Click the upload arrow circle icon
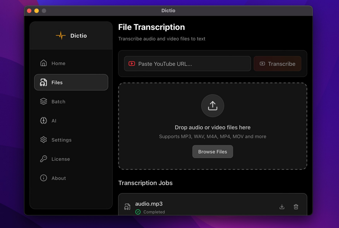This screenshot has width=339, height=228. pos(213,106)
